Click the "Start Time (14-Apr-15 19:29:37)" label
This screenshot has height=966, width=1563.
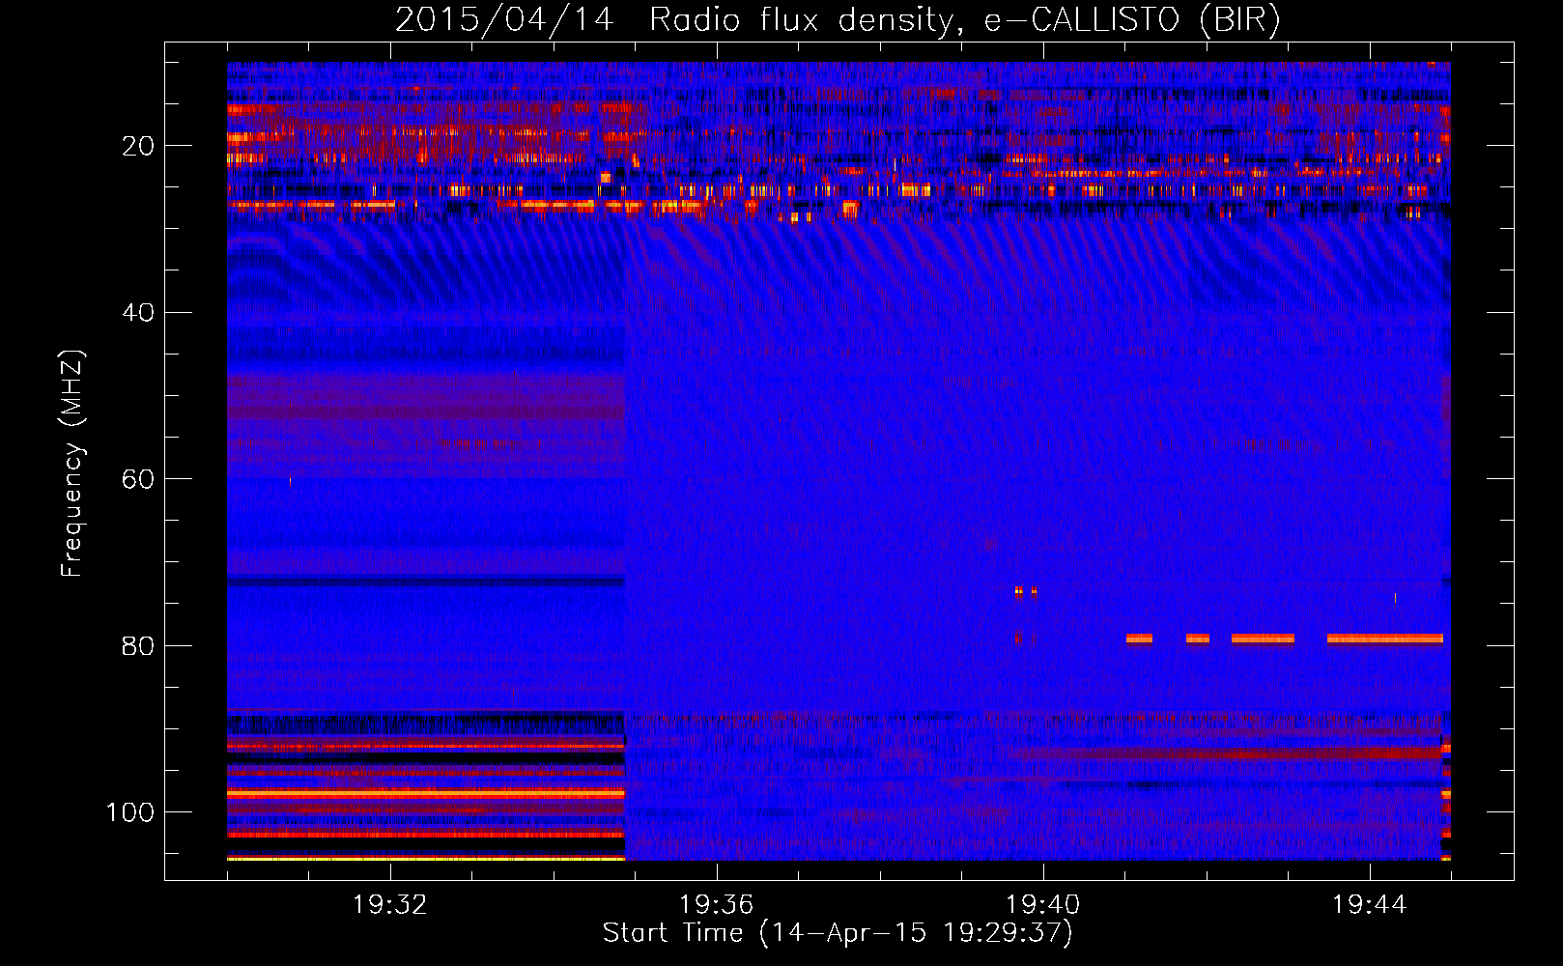pyautogui.click(x=838, y=933)
